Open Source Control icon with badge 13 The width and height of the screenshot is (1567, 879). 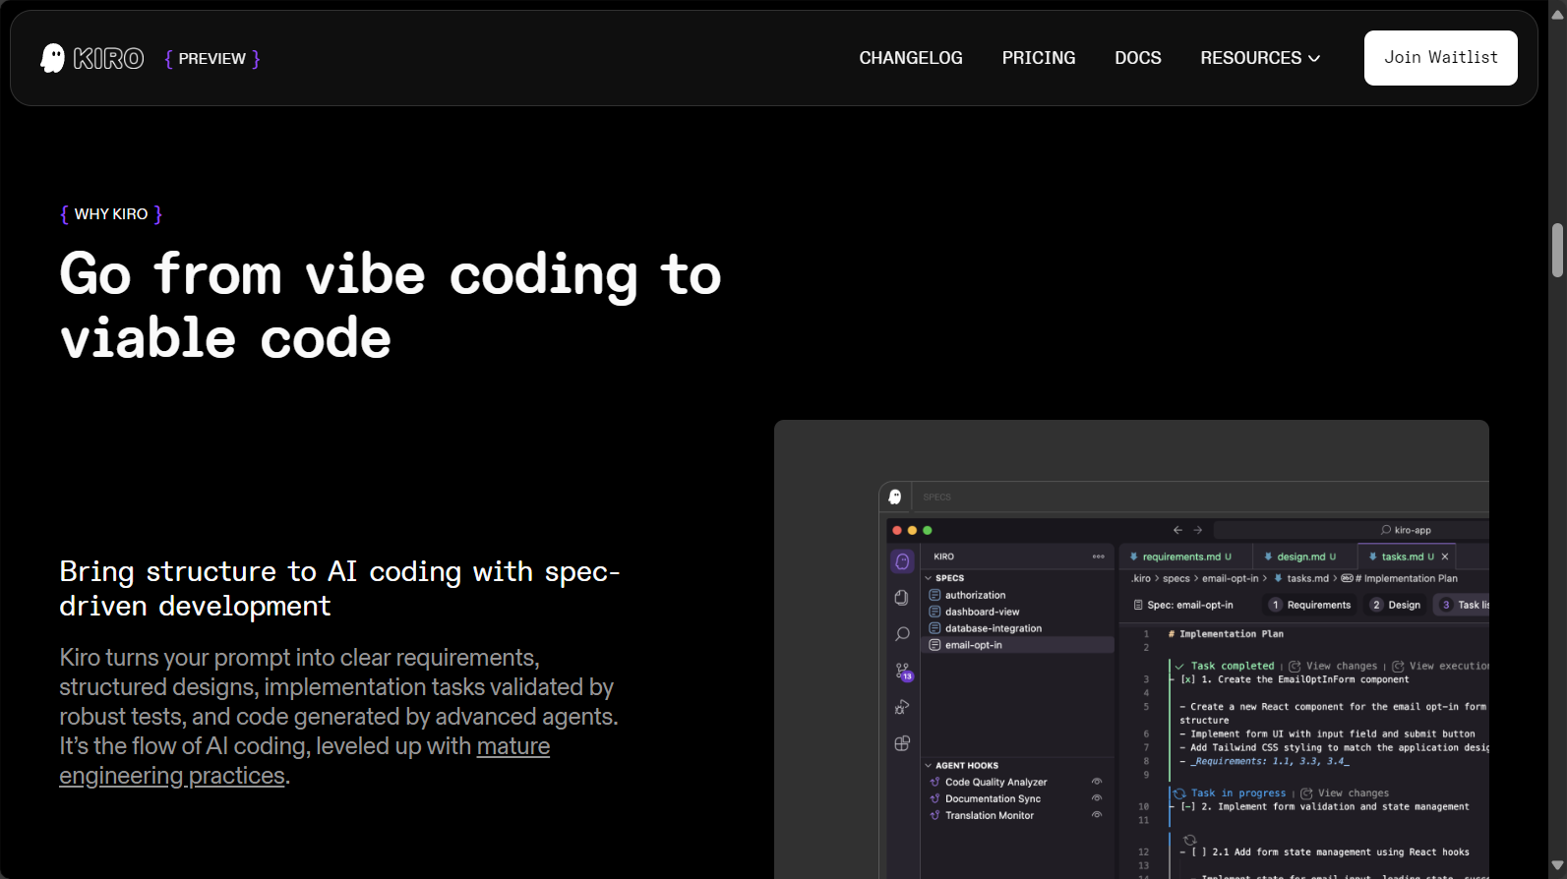(x=903, y=672)
